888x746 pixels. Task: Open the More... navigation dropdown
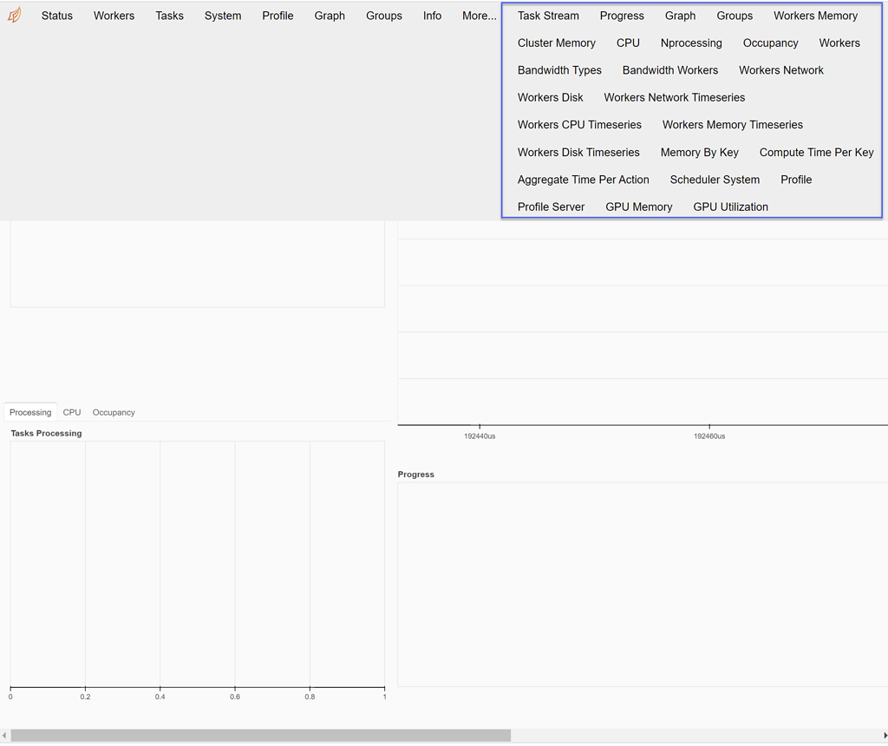tap(479, 15)
